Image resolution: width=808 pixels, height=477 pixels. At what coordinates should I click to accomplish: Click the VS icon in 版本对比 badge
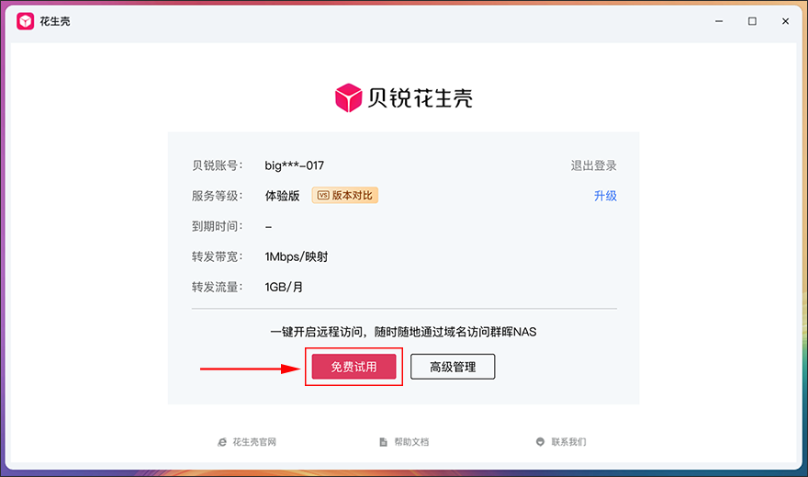[x=323, y=196]
